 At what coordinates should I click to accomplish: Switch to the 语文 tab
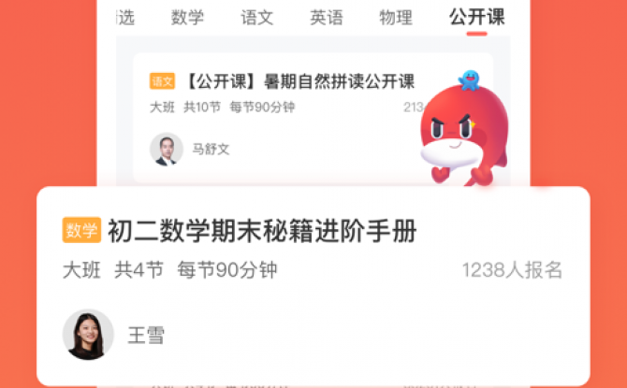coord(256,18)
